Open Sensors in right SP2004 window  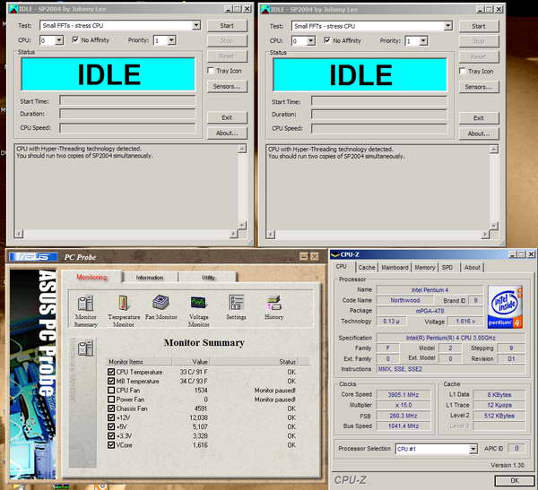coord(479,87)
